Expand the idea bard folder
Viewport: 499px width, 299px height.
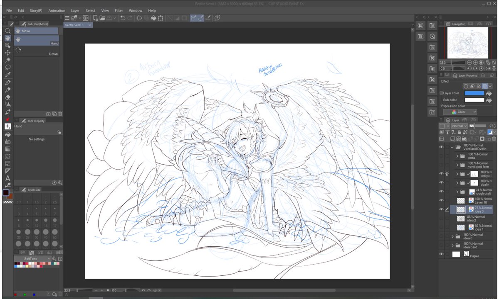[x=452, y=245]
